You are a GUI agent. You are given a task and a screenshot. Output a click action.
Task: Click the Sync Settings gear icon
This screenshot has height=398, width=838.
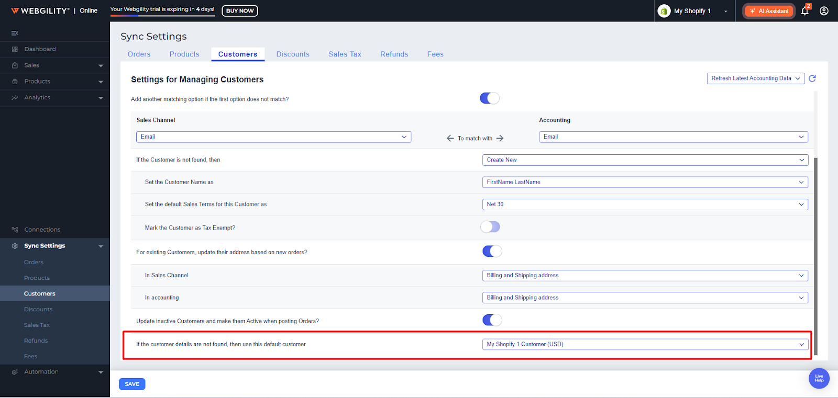pyautogui.click(x=15, y=246)
